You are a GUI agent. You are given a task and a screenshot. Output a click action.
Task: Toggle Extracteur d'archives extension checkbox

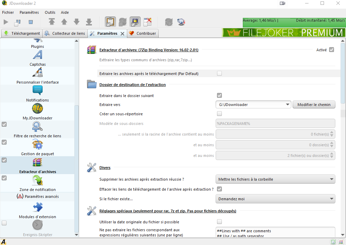pos(4,160)
